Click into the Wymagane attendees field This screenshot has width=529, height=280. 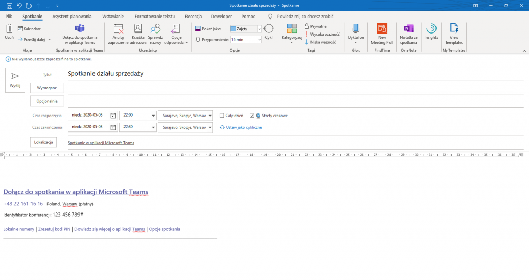pyautogui.click(x=294, y=88)
